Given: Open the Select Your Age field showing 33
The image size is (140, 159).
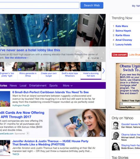Looking at the screenshot, I should coord(130,104).
